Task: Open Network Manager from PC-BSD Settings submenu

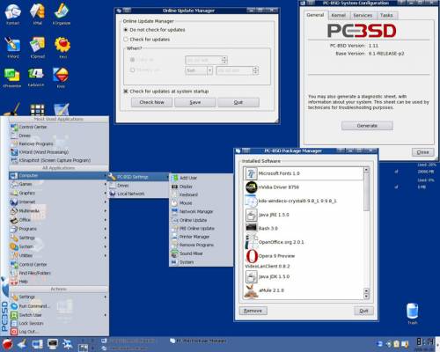Action: [202, 211]
